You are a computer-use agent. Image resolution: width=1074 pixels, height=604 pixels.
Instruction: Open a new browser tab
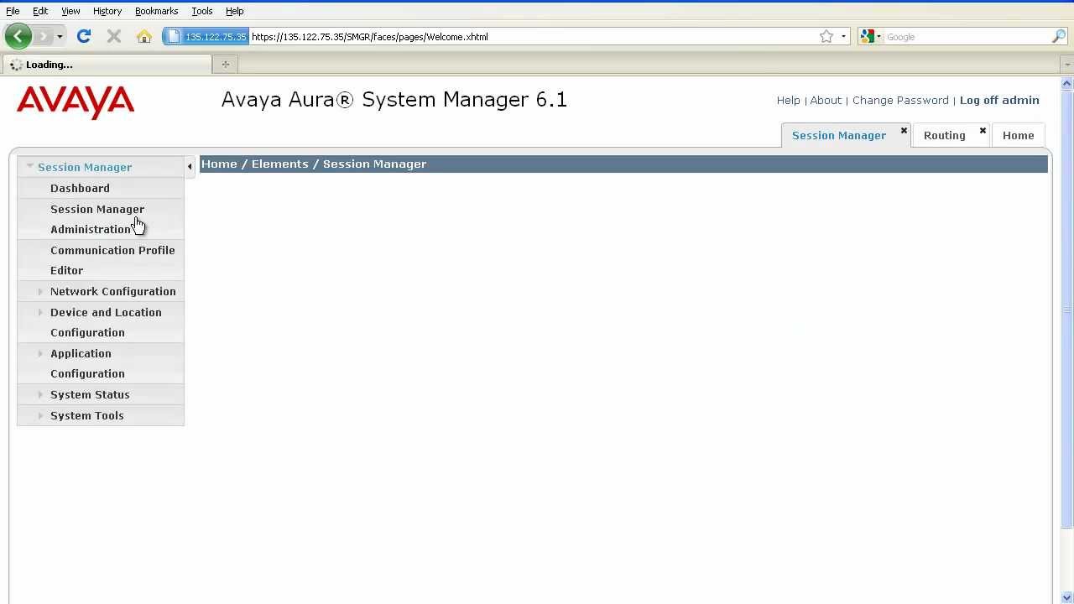point(225,64)
